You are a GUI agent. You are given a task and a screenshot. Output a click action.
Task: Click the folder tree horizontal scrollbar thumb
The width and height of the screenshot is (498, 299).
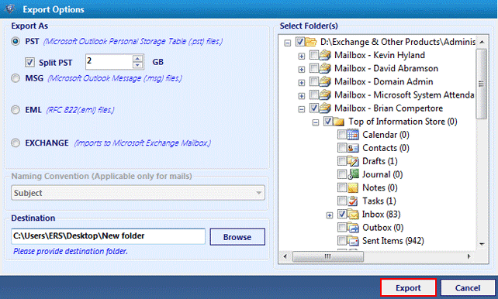tap(328, 256)
